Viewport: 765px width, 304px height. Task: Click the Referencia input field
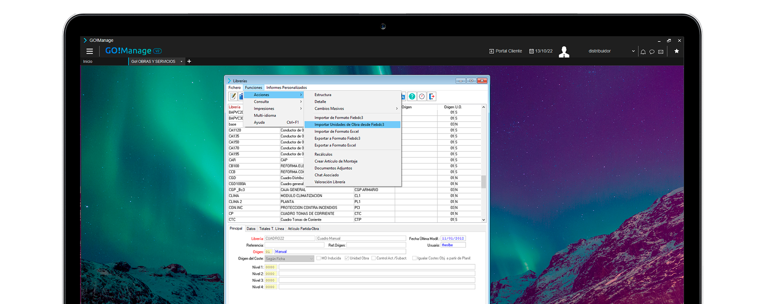pyautogui.click(x=294, y=245)
